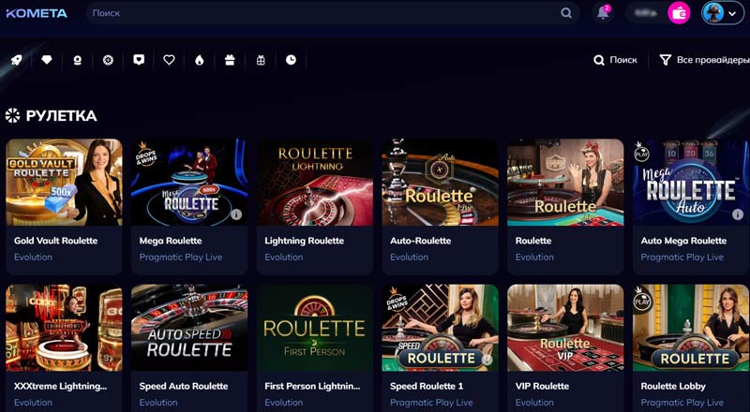Open the pink wallet button
This screenshot has width=750, height=412.
click(x=679, y=13)
